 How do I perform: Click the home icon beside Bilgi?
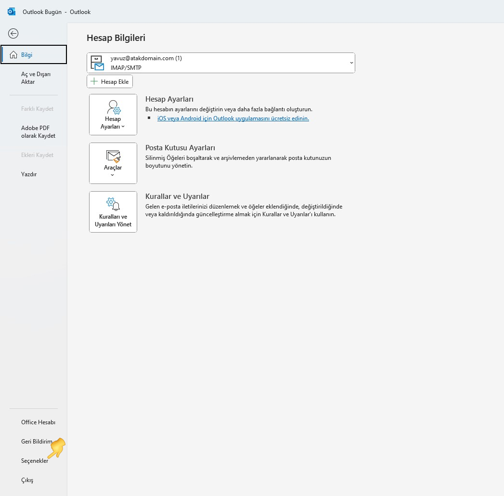(12, 54)
